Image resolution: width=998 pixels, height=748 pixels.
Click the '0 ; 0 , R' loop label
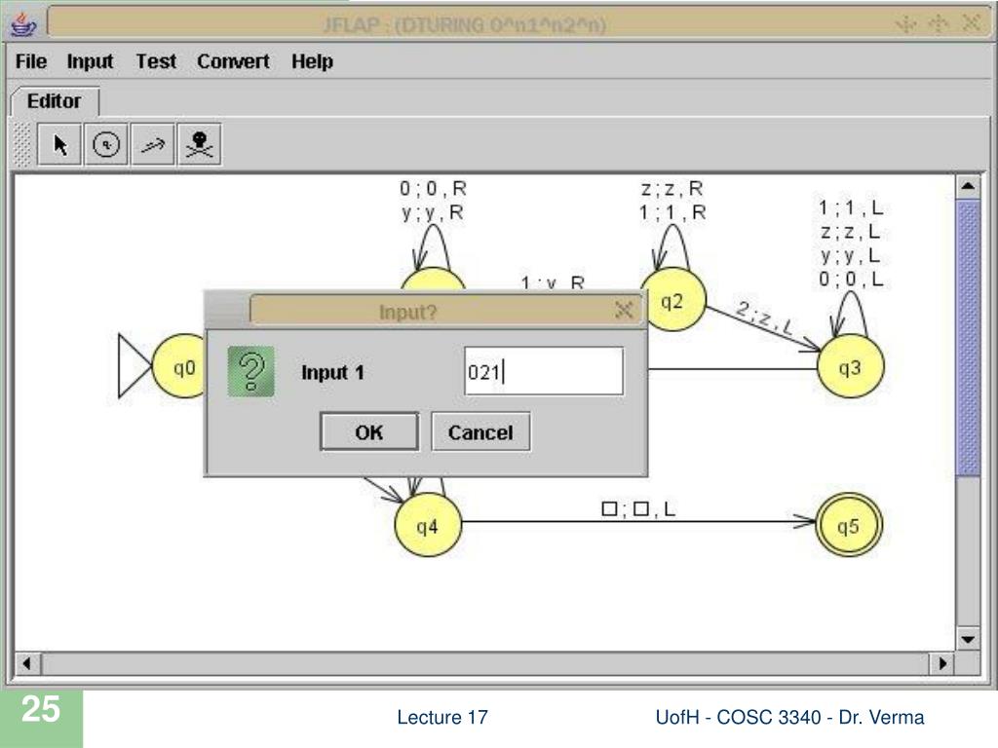click(x=434, y=188)
